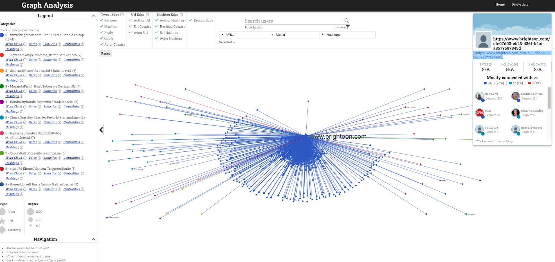Click info icon beside category 3 Centralities
The width and height of the screenshot is (555, 262).
coord(83,91)
